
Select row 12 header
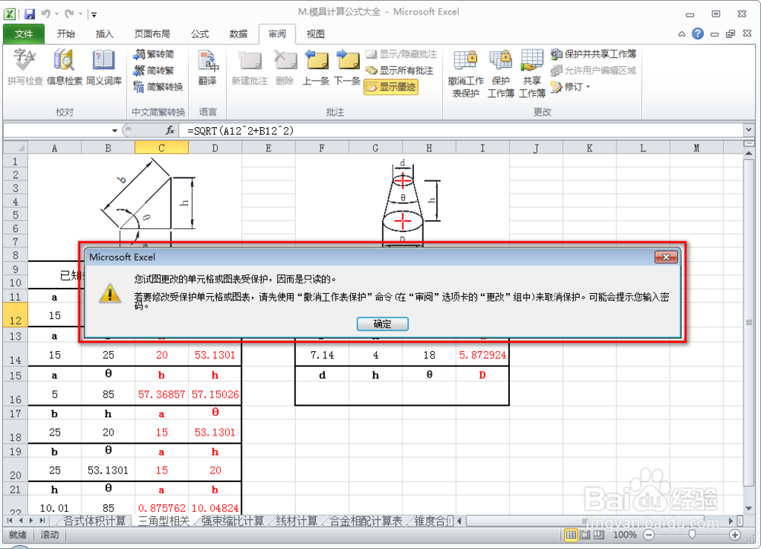coord(15,314)
